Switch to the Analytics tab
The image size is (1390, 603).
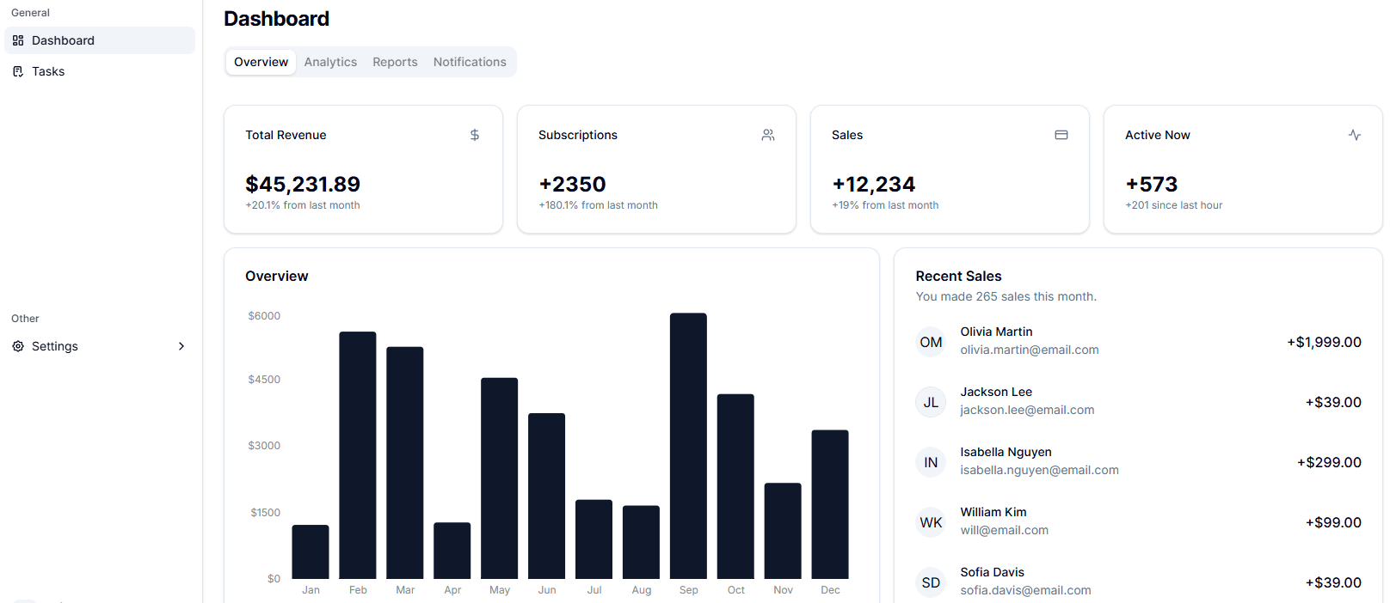pyautogui.click(x=330, y=62)
